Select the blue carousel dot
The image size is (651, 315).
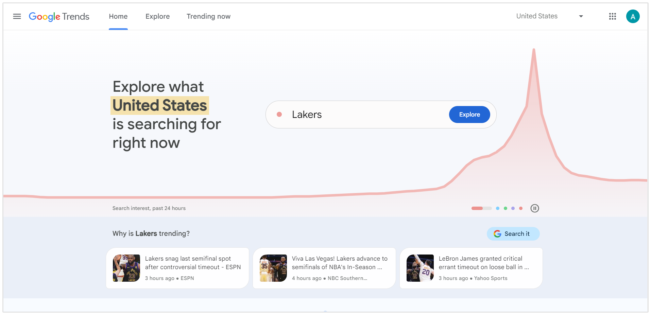[x=498, y=208]
